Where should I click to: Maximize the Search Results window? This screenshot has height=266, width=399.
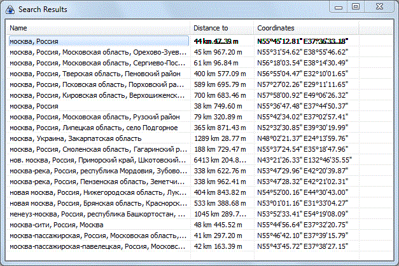click(355, 6)
